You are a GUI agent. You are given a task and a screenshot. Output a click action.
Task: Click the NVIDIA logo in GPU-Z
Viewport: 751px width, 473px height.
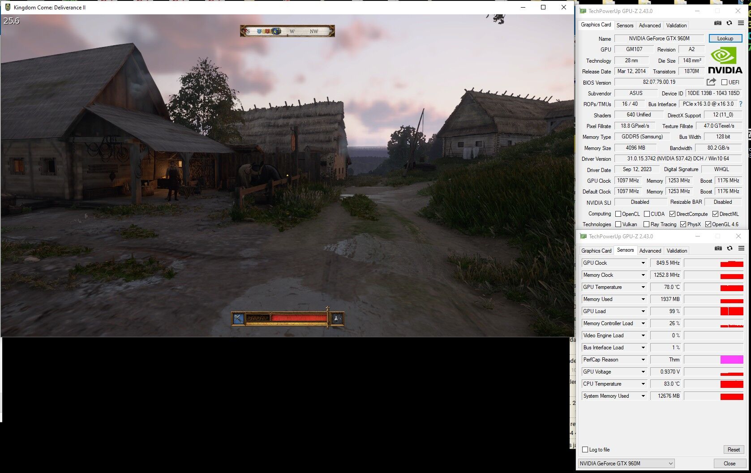[x=725, y=60]
